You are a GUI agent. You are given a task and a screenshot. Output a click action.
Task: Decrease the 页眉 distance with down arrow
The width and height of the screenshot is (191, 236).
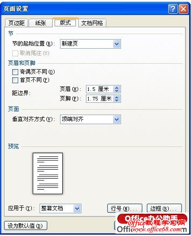click(x=116, y=91)
